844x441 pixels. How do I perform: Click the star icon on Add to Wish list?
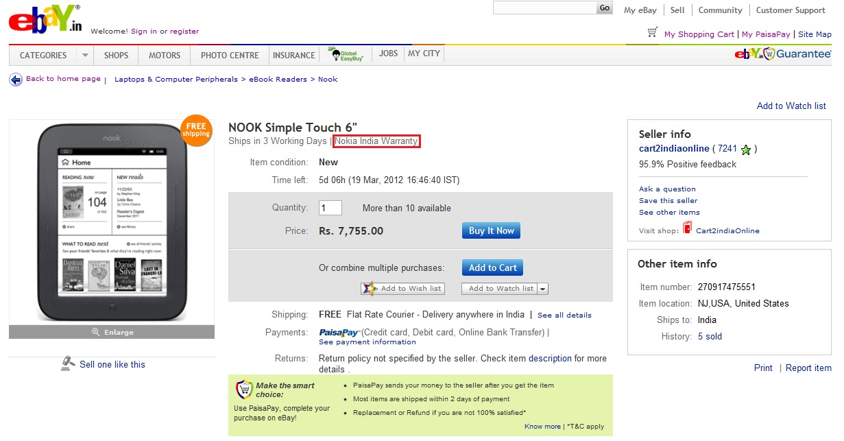click(x=370, y=289)
